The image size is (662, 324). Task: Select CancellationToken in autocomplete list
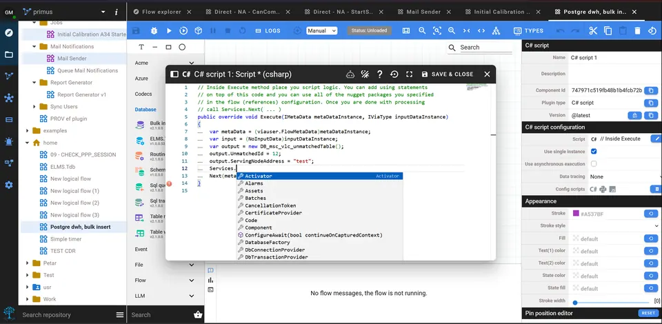[319, 205]
